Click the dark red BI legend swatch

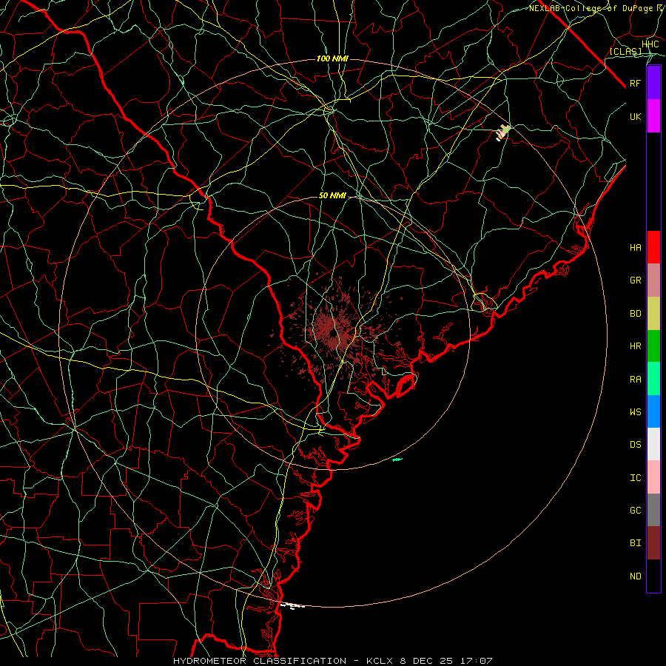click(653, 543)
